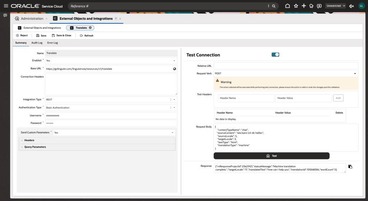Toggle the muted speaker icon
The width and height of the screenshot is (368, 201).
[351, 6]
